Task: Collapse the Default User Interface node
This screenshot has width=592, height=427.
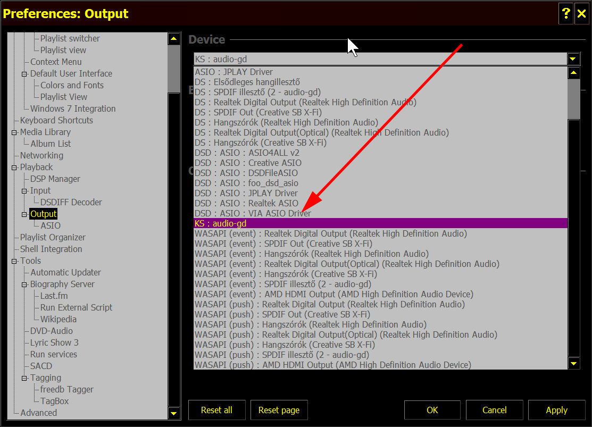Action: click(x=24, y=74)
